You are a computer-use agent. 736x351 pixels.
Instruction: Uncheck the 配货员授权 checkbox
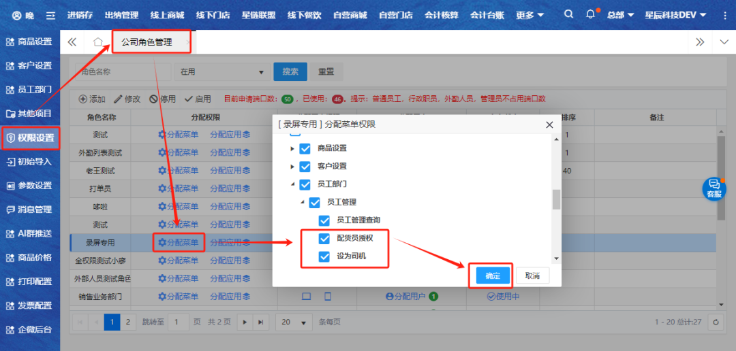(324, 238)
